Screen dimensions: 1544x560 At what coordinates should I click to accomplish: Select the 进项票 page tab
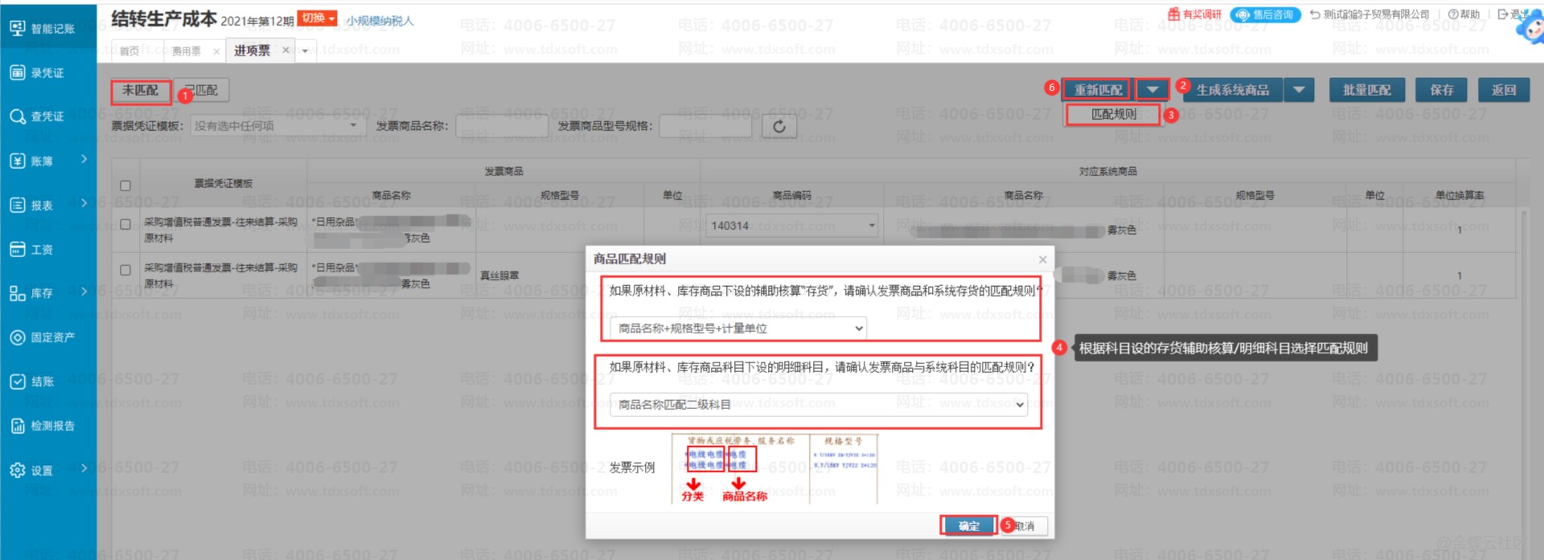pyautogui.click(x=252, y=51)
